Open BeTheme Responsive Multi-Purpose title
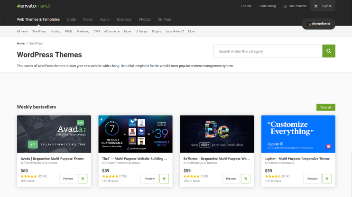 point(216,159)
